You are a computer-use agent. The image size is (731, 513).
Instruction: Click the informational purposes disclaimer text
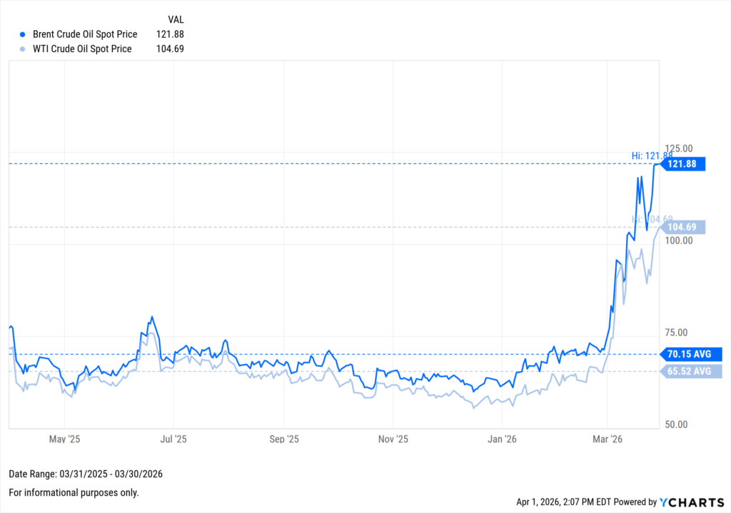click(x=74, y=492)
